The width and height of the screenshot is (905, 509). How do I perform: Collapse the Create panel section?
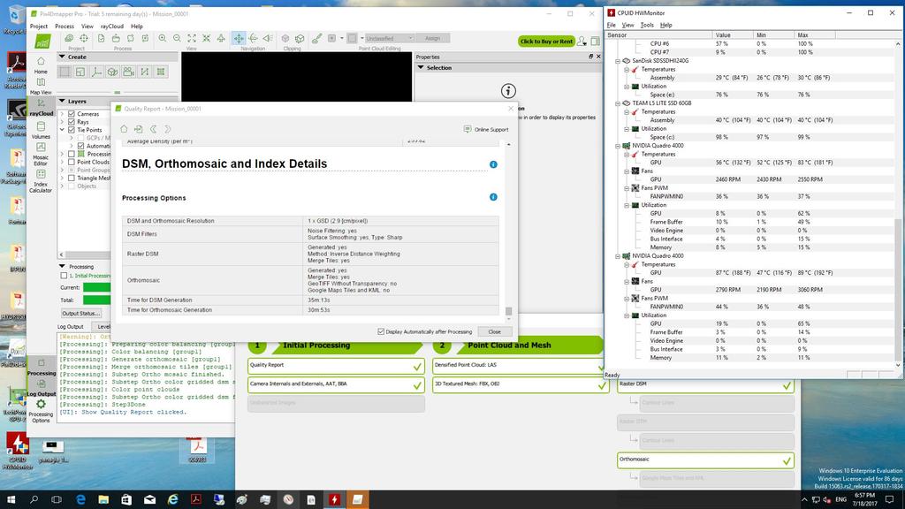click(x=62, y=57)
